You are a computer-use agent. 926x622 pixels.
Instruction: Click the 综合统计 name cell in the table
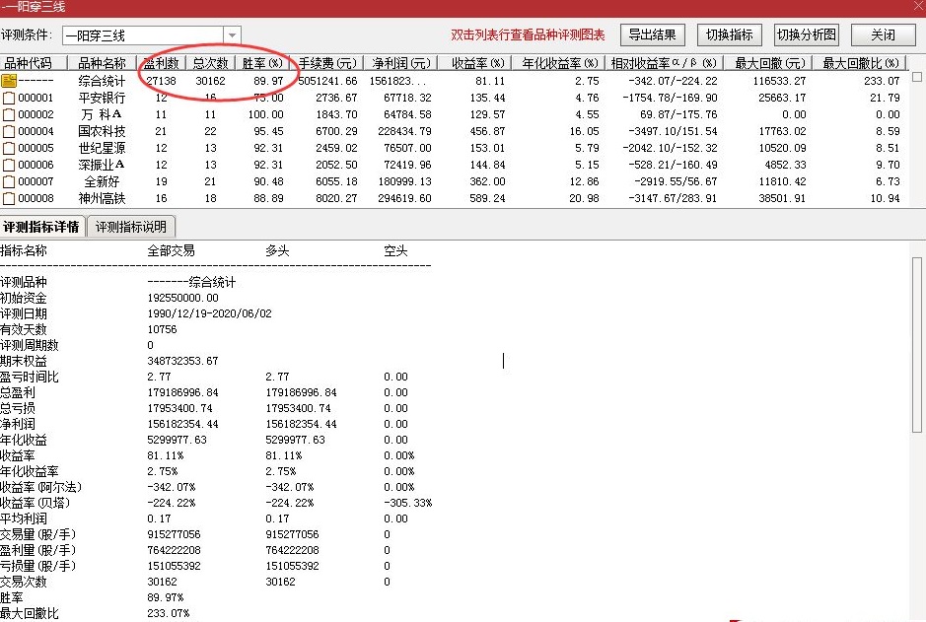click(102, 81)
